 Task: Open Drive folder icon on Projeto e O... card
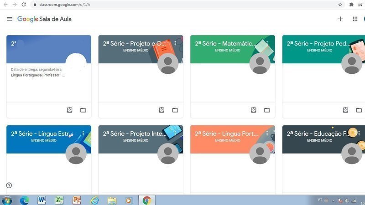pyautogui.click(x=175, y=110)
